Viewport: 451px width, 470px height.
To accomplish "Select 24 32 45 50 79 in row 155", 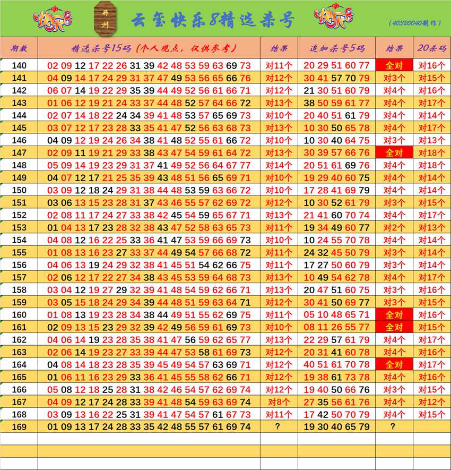I will click(336, 252).
